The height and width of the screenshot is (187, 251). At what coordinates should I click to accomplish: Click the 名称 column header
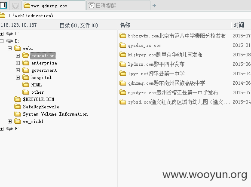(x=125, y=25)
